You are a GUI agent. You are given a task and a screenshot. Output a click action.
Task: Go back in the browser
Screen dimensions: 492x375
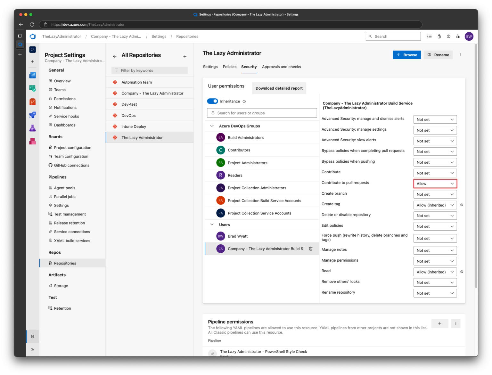point(21,24)
